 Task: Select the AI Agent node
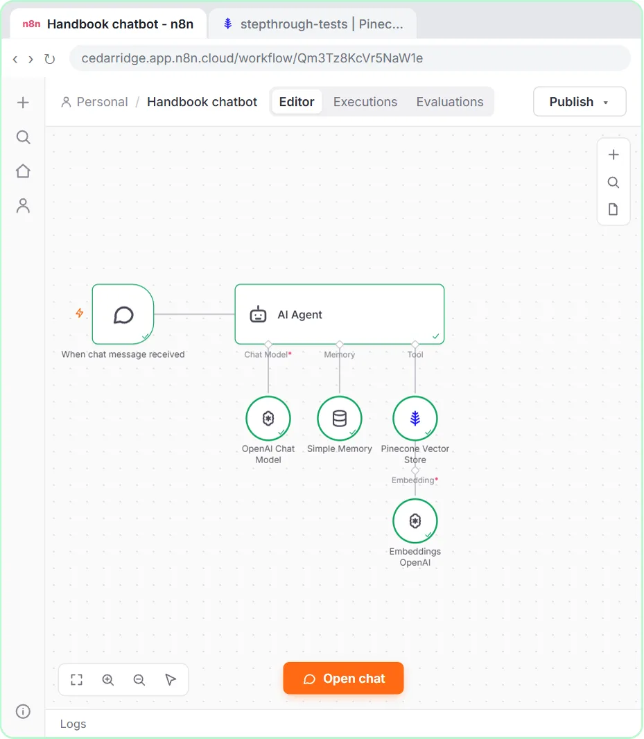tap(340, 314)
